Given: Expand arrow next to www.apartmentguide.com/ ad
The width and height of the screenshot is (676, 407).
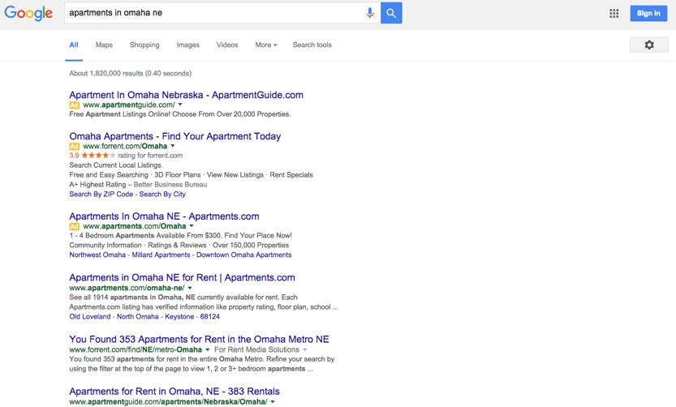Looking at the screenshot, I should click(x=180, y=105).
